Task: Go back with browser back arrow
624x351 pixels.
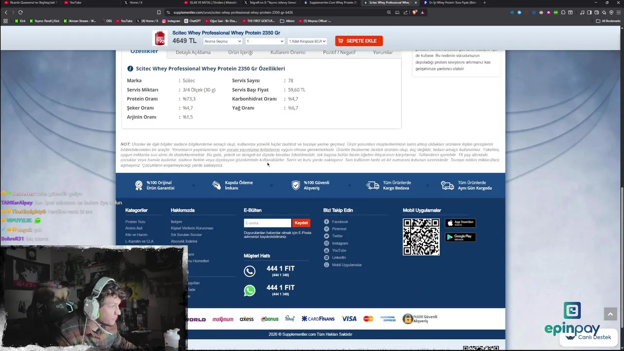Action: pyautogui.click(x=6, y=12)
